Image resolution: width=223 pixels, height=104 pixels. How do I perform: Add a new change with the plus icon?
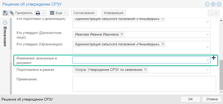pyautogui.click(x=213, y=58)
